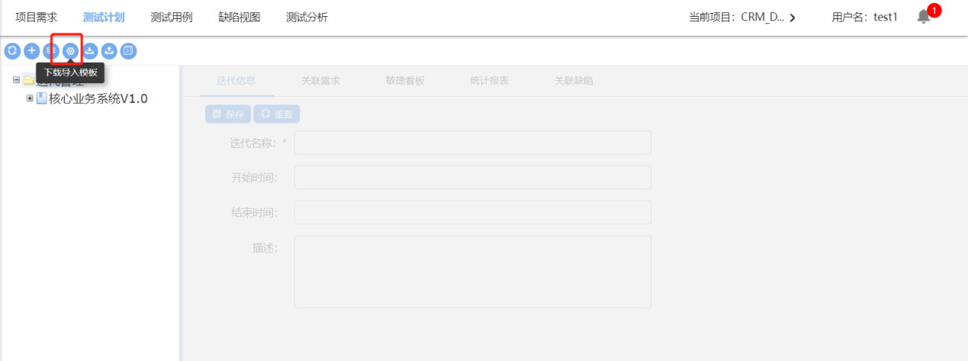This screenshot has width=968, height=361.
Task: Open the current project CRM_D... switcher arrow
Action: click(x=793, y=18)
